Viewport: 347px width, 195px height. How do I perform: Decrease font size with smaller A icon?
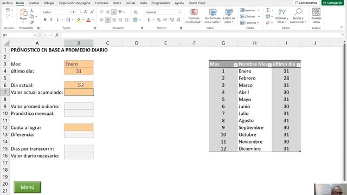[x=92, y=12]
